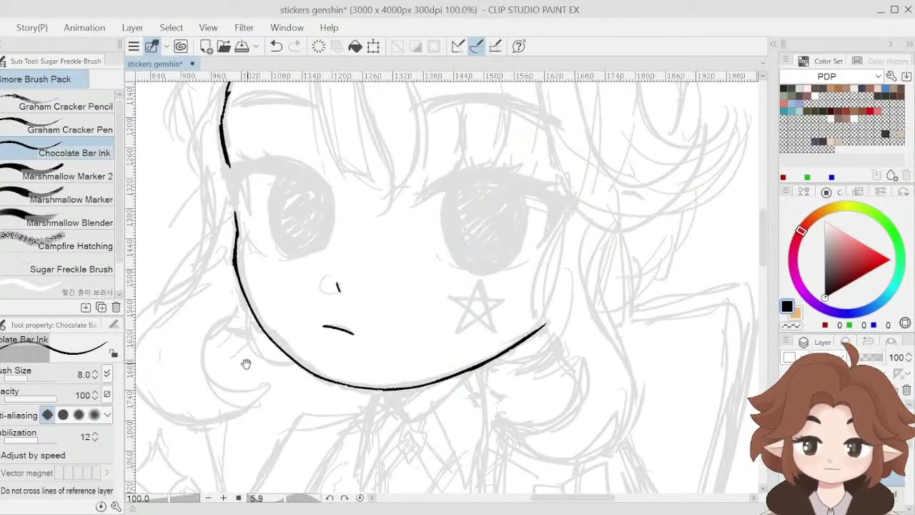Adjust Stabilization stepper value
The image size is (915, 515).
pos(96,436)
